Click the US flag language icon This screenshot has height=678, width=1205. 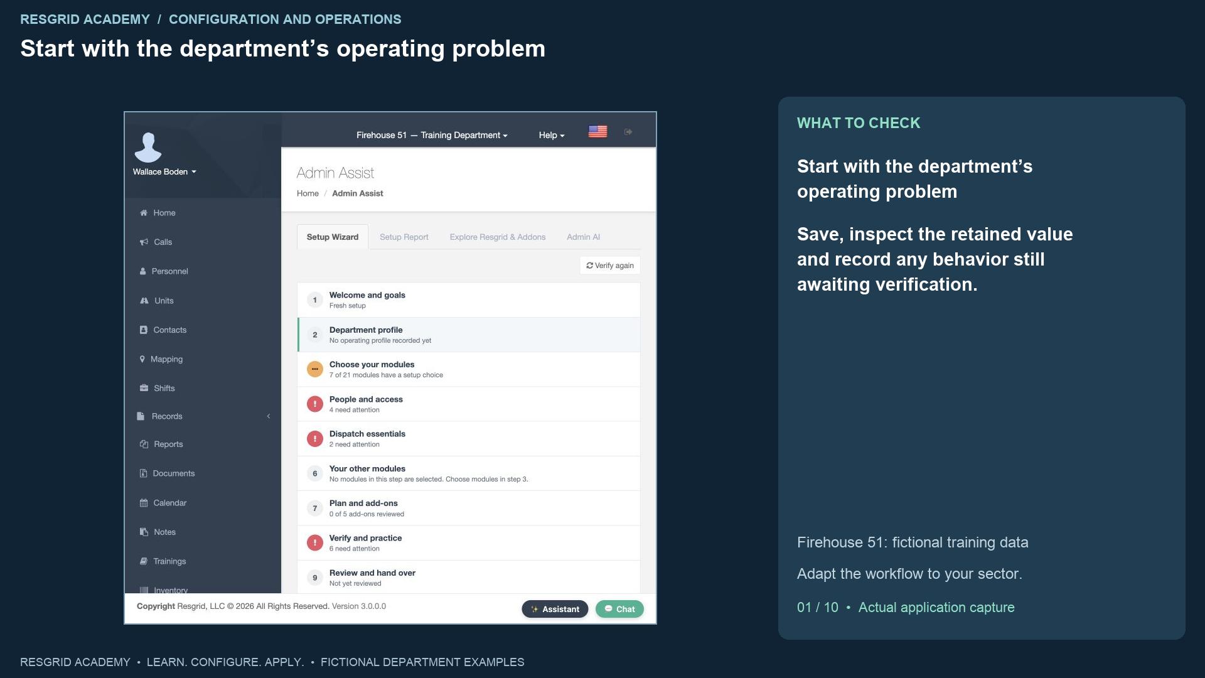tap(597, 131)
